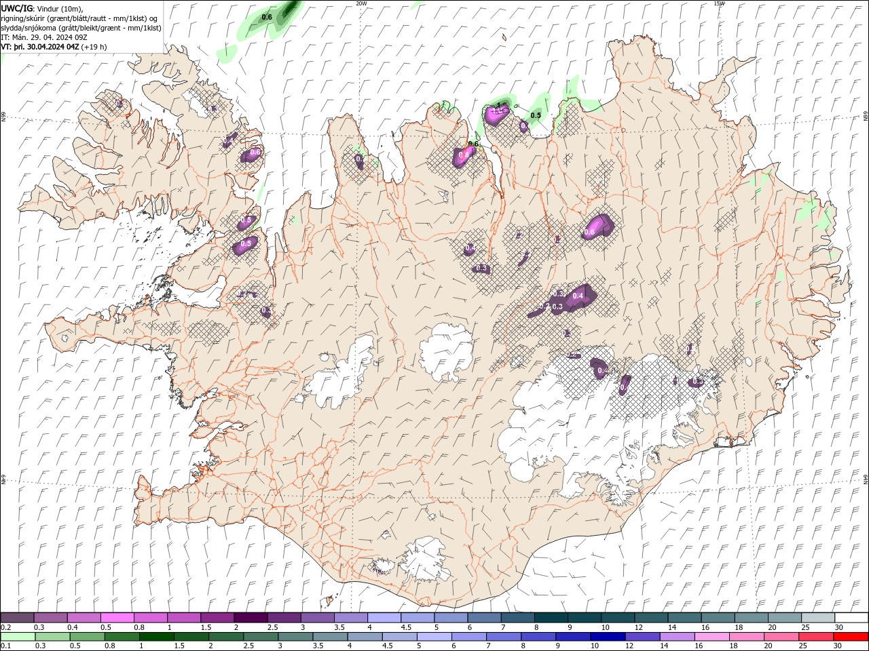This screenshot has height=651, width=869.
Task: Click the 'VT: þri. 30.04.2024 04Z' valid-time line
Action: pos(40,47)
